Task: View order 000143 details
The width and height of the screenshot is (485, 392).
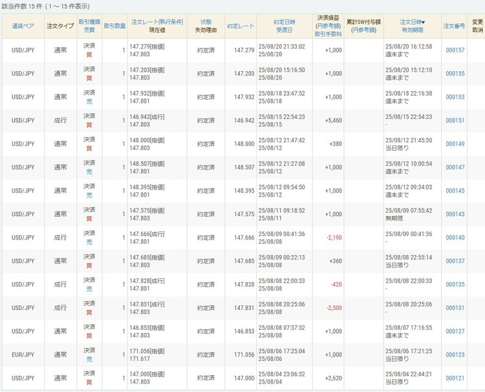Action: pos(455,214)
